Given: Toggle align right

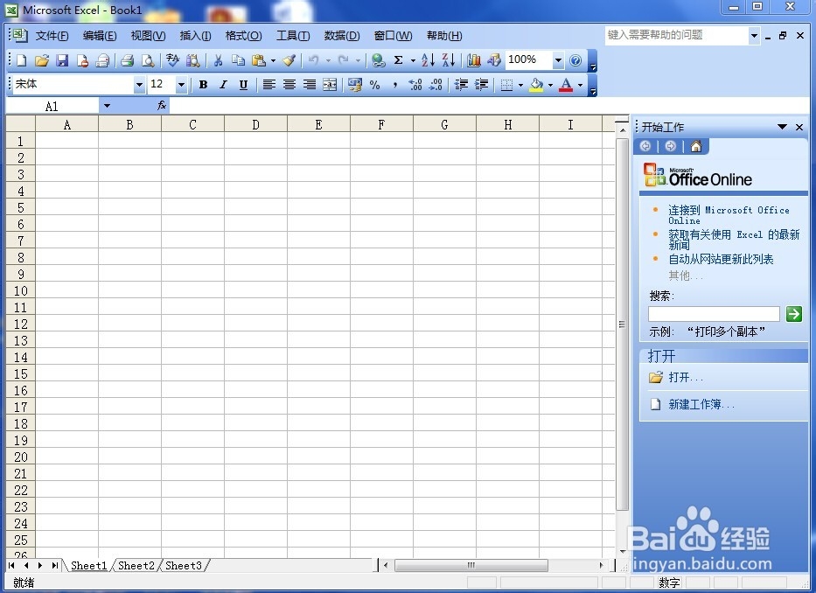Looking at the screenshot, I should pos(309,84).
